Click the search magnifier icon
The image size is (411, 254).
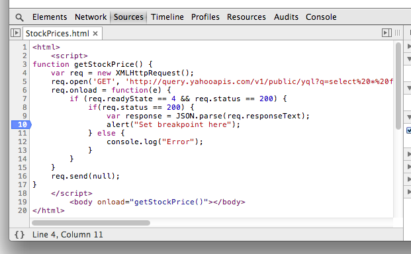19,18
